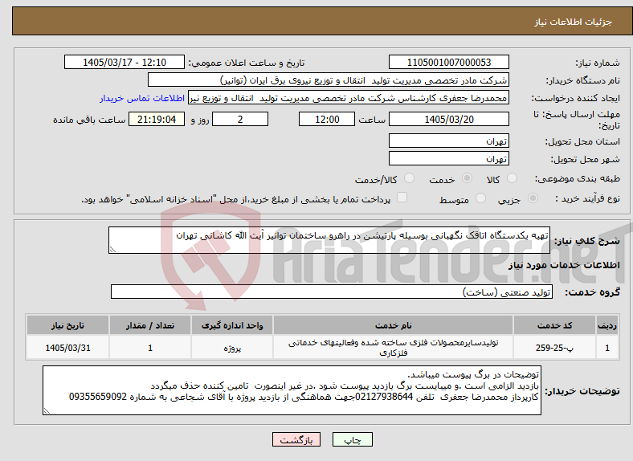Click the شهر محل تحویل field تهران
Viewport: 633px width, 461px height.
click(x=448, y=159)
